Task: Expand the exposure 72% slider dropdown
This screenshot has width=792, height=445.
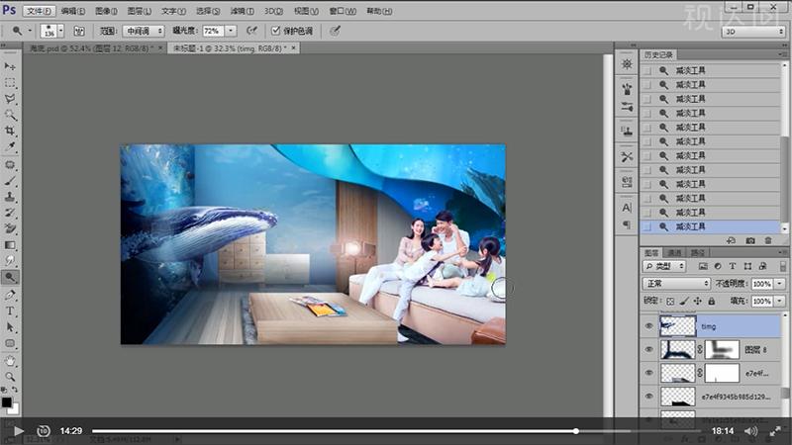Action: 231,31
